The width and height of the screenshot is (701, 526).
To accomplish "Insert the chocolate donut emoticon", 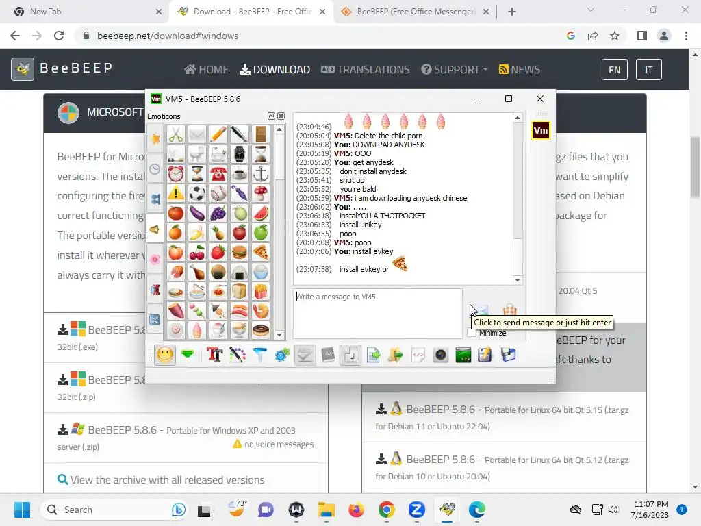I will click(x=261, y=330).
